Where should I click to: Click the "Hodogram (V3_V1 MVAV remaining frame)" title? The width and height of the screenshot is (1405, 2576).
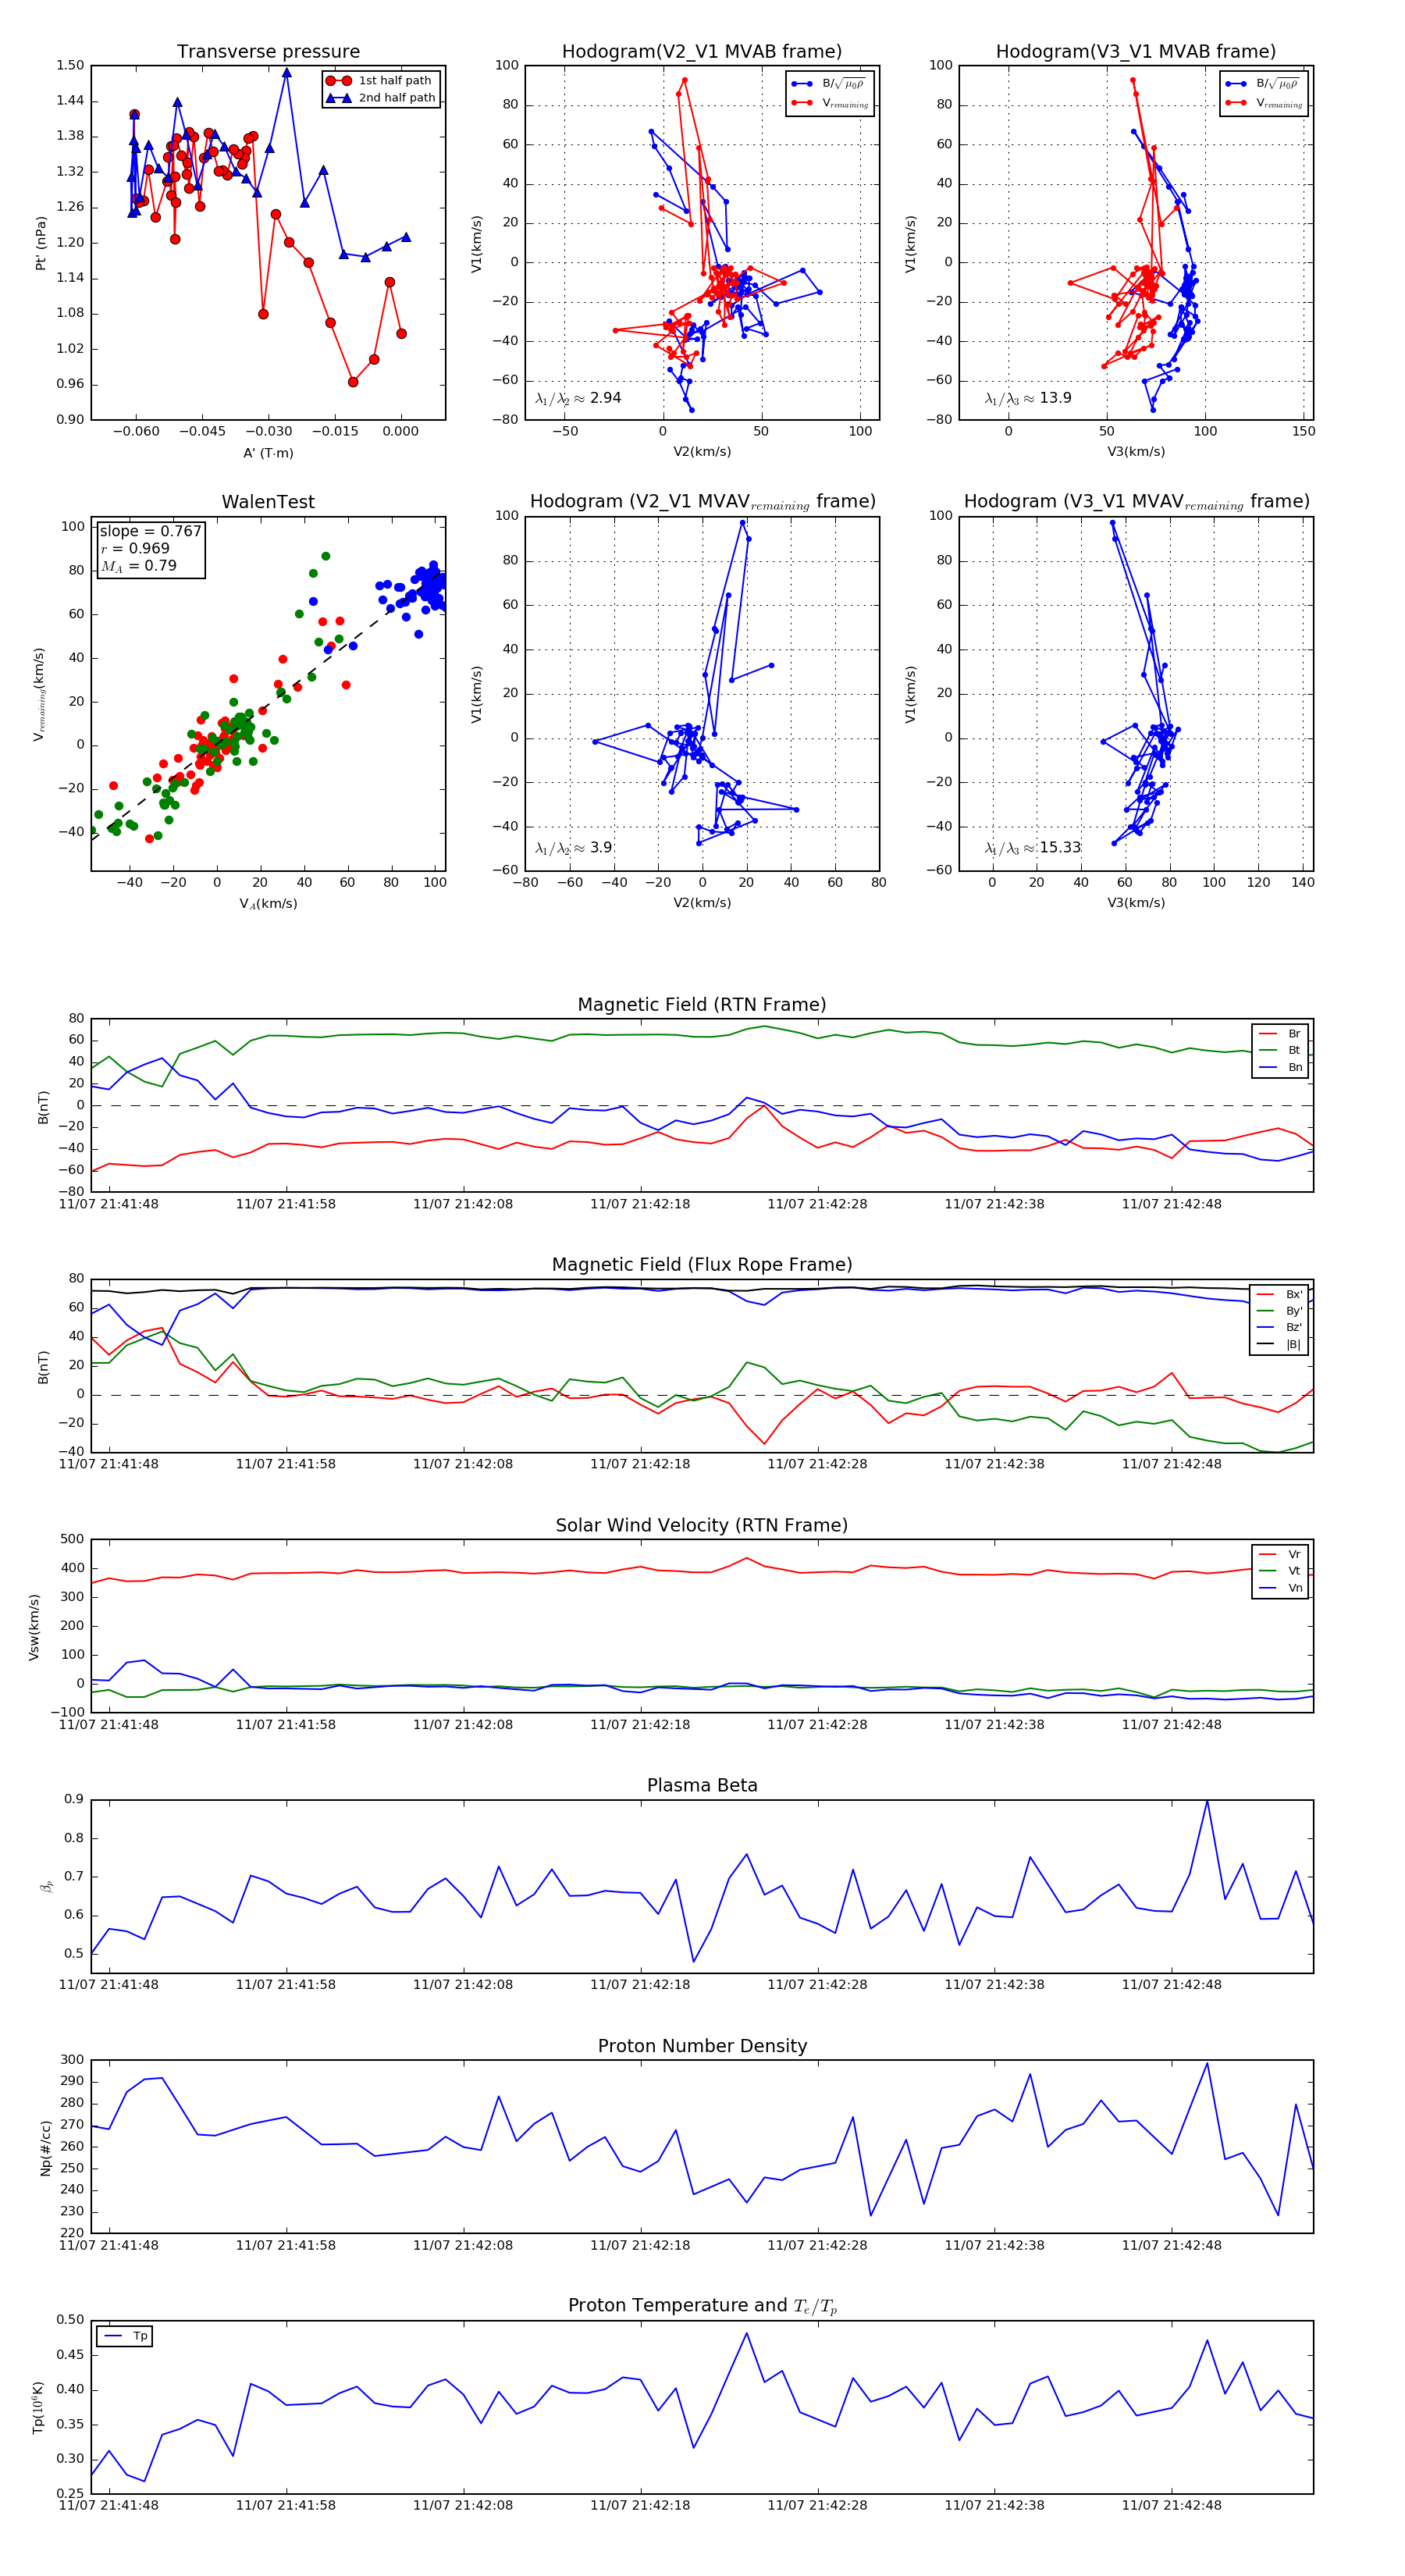pyautogui.click(x=1136, y=502)
